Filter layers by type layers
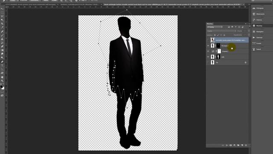The image size is (273, 154). click(x=236, y=27)
